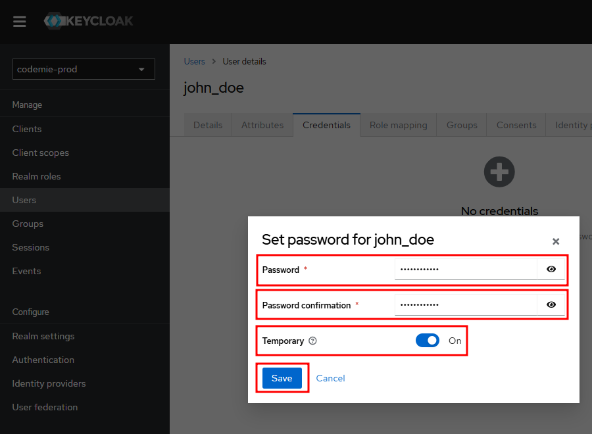Open the Attributes tab

point(262,125)
